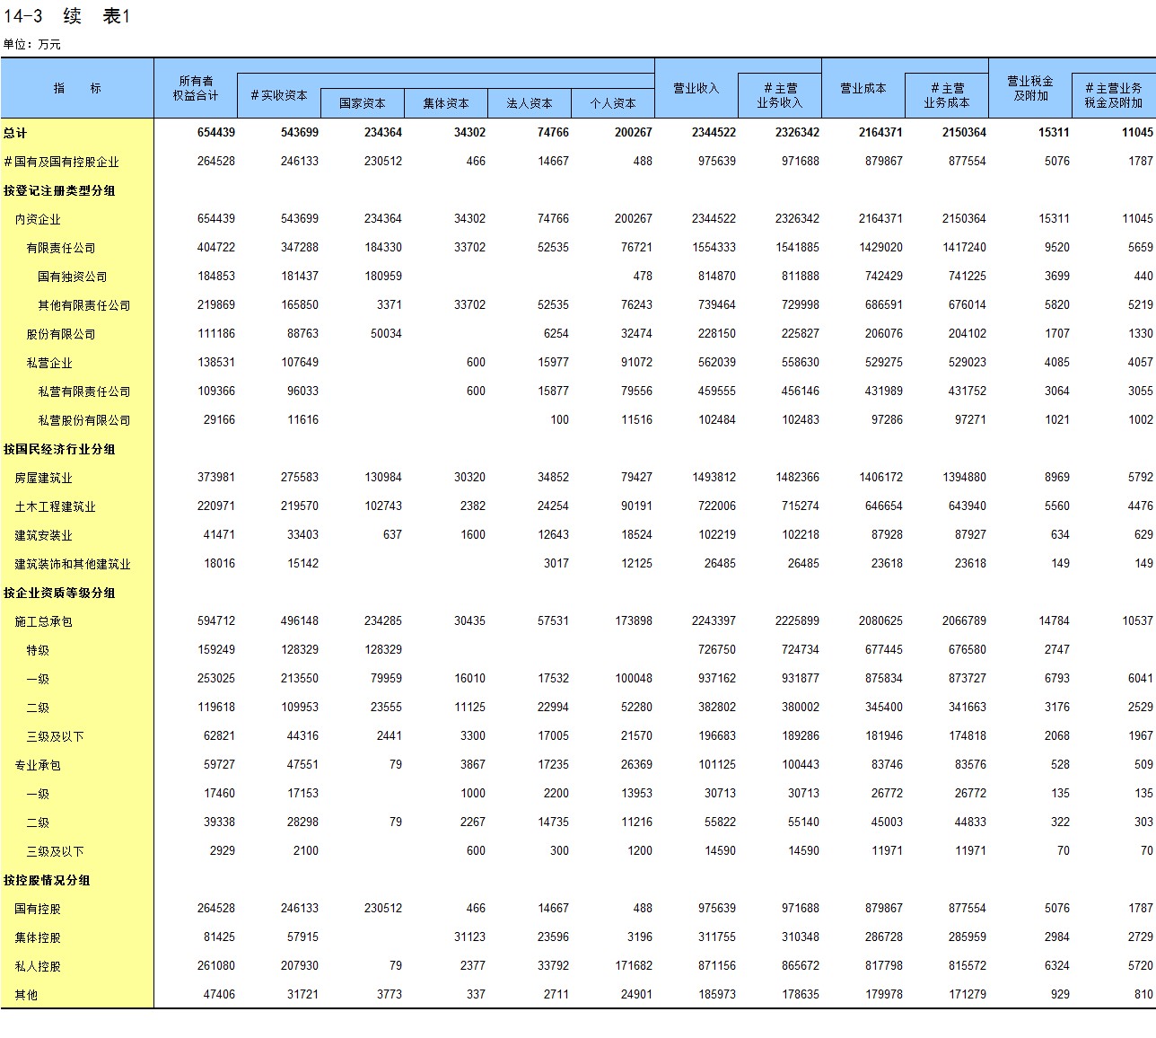Click the 专业承包 row label
This screenshot has height=1038, width=1156.
[x=38, y=765]
